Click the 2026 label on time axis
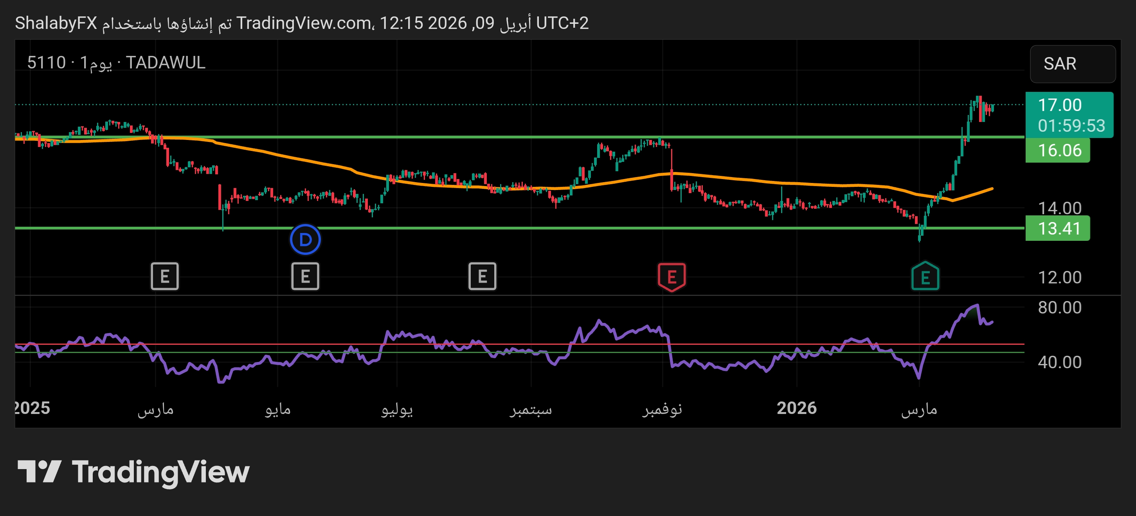The image size is (1136, 516). [796, 408]
